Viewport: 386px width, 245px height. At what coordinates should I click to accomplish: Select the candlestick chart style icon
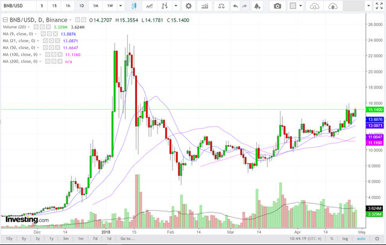point(134,6)
